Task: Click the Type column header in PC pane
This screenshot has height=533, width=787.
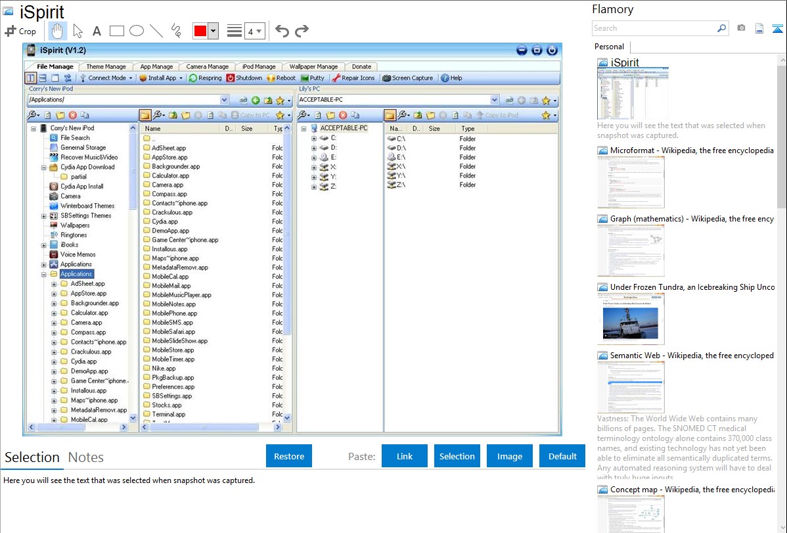Action: (468, 129)
